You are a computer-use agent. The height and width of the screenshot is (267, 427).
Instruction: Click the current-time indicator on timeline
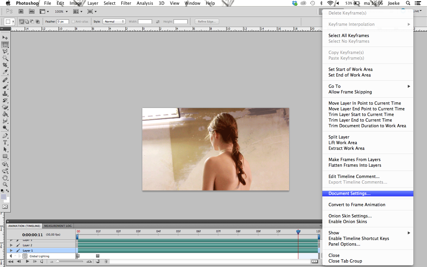298,232
